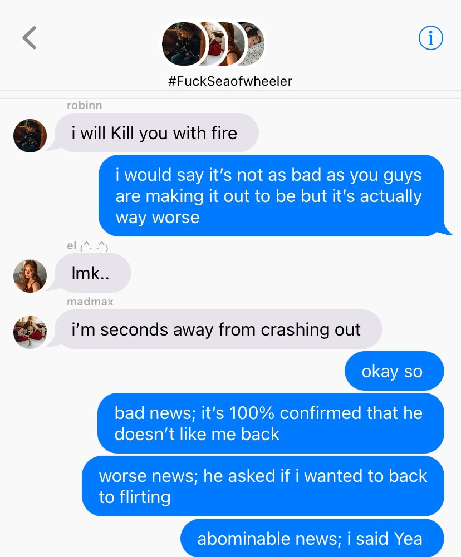Select the "lmk.." message bubble
This screenshot has width=461, height=557.
coord(93,273)
